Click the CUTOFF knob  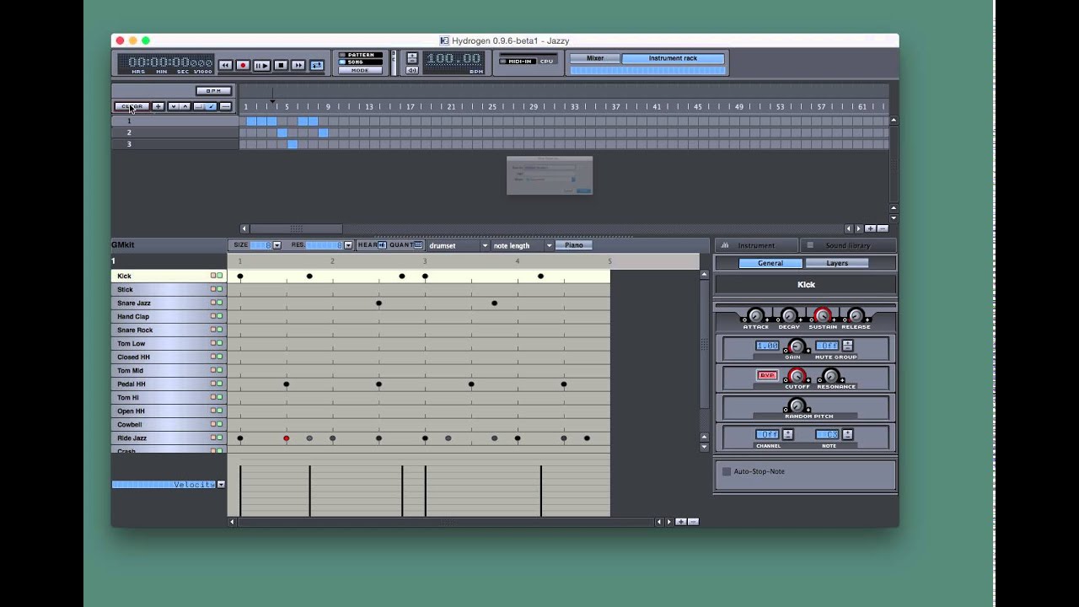pos(796,376)
